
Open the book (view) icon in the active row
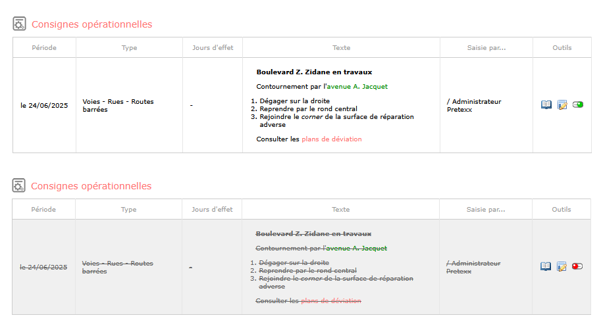(546, 105)
